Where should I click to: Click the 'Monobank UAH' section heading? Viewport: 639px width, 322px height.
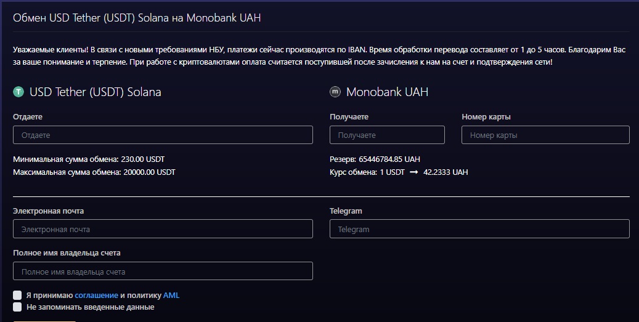387,92
